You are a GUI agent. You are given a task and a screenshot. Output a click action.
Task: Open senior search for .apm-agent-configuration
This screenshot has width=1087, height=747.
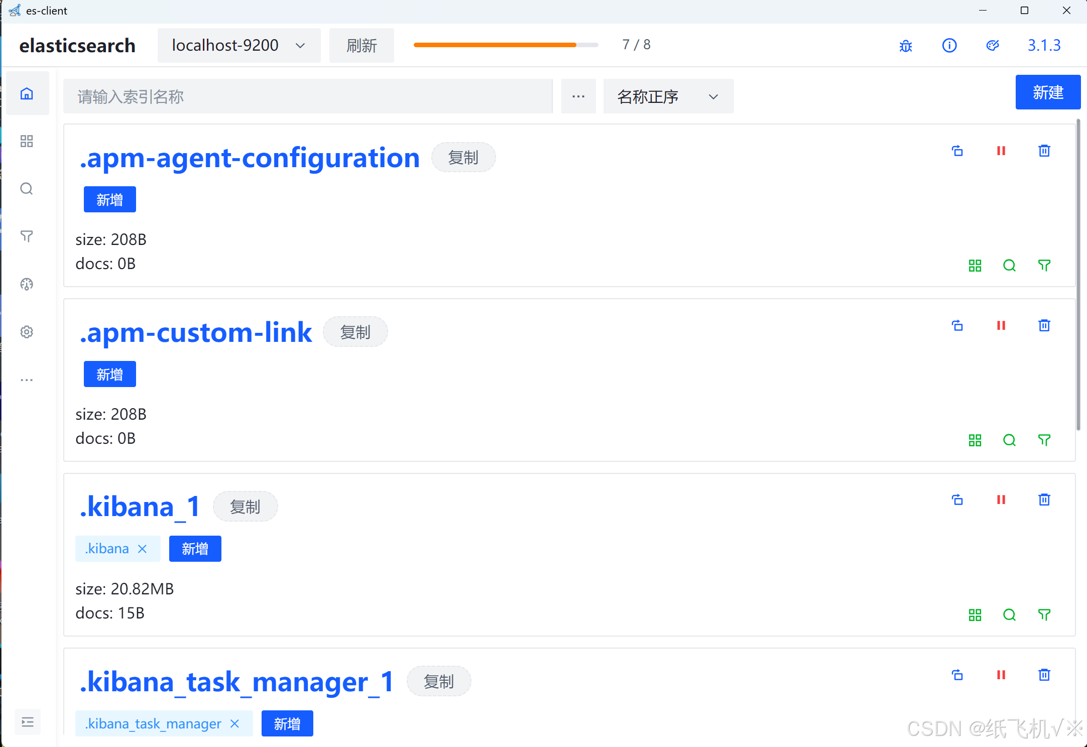(1044, 266)
